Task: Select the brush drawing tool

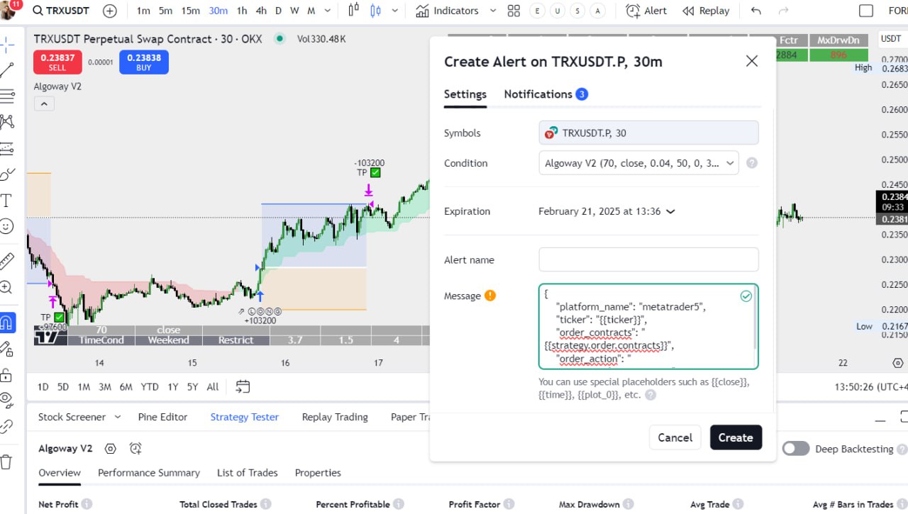Action: click(x=7, y=174)
